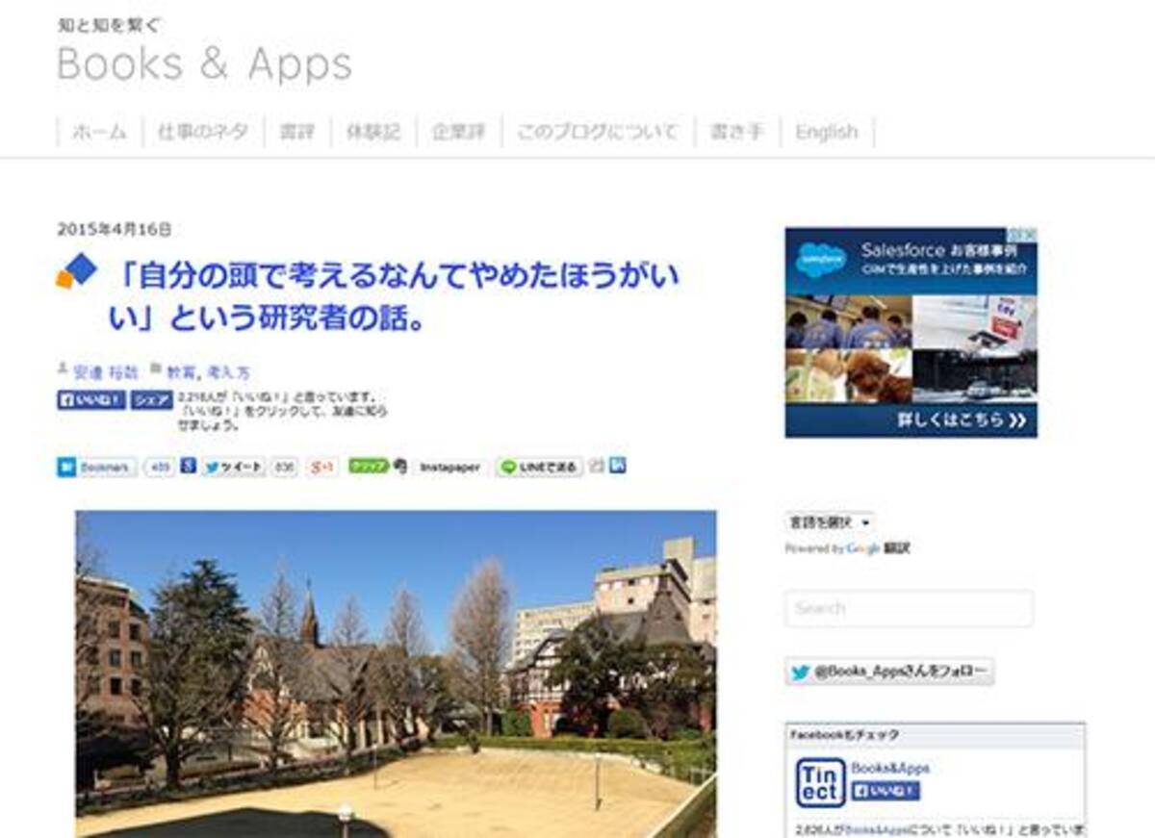Click the date 2015年4月16日
The width and height of the screenshot is (1155, 838).
coord(115,229)
